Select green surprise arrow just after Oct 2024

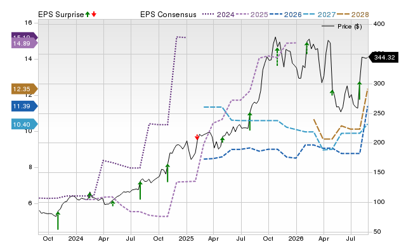[x=167, y=173]
